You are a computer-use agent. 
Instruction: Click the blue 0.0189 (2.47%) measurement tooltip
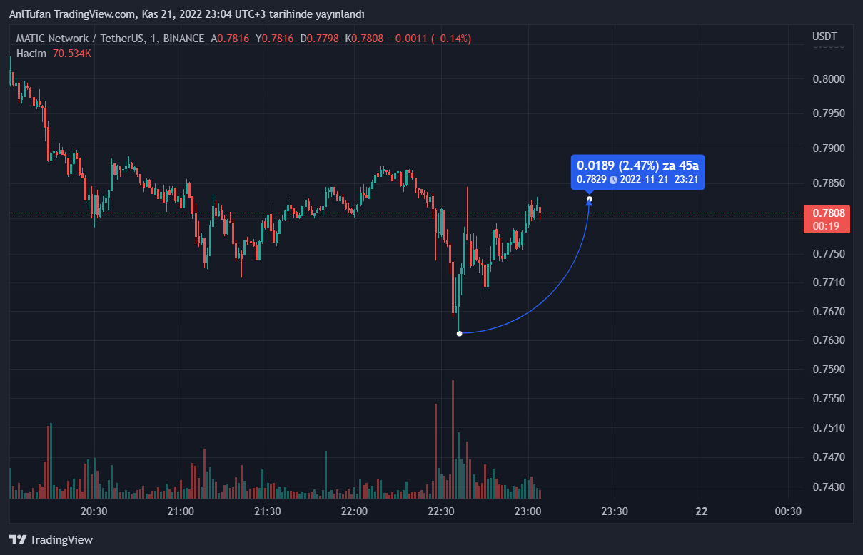pos(637,166)
